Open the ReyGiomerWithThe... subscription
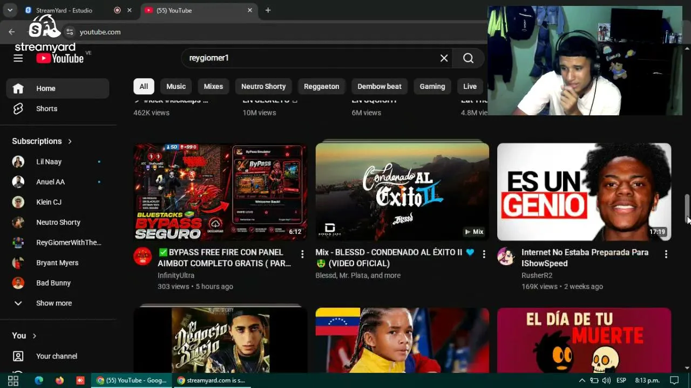Screen dimensions: 691x388 pos(57,242)
